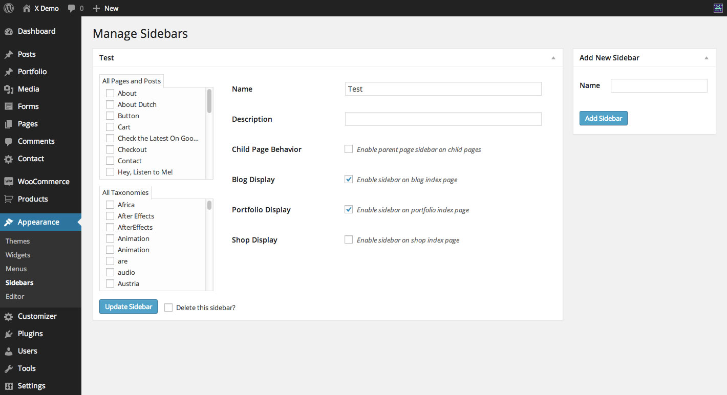
Task: Enable sidebar on shop index page
Action: [349, 239]
